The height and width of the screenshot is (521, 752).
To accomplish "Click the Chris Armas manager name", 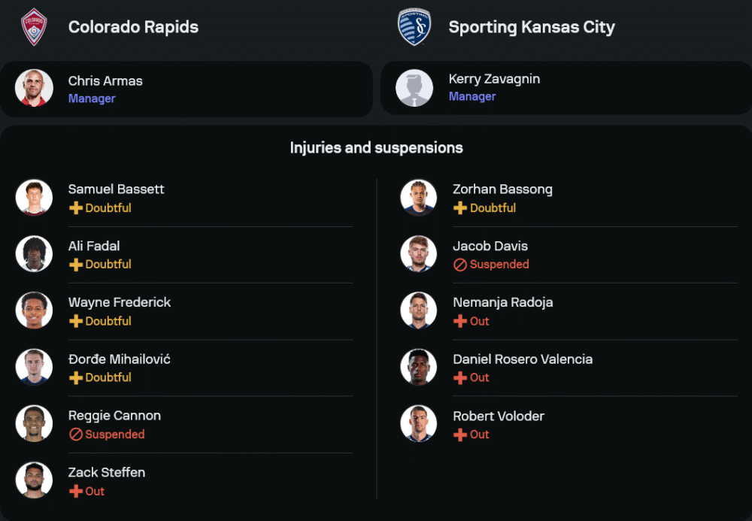I will coord(105,80).
